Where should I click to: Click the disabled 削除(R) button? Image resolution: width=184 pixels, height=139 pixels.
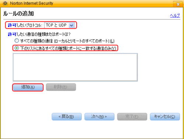click(61, 87)
